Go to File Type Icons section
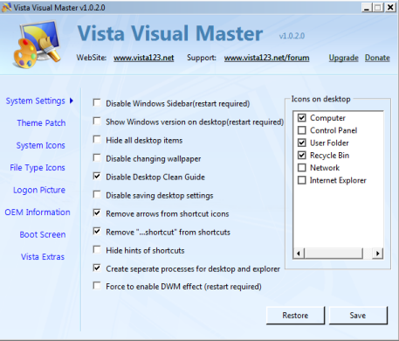This screenshot has width=399, height=341. [38, 168]
